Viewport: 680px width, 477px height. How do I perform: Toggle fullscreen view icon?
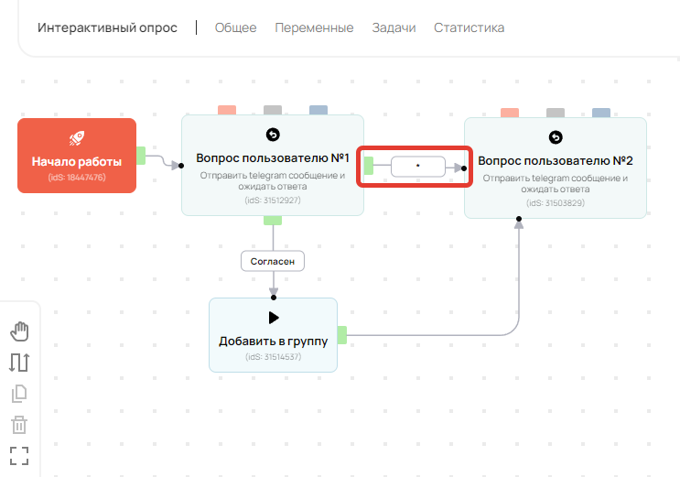tap(19, 456)
